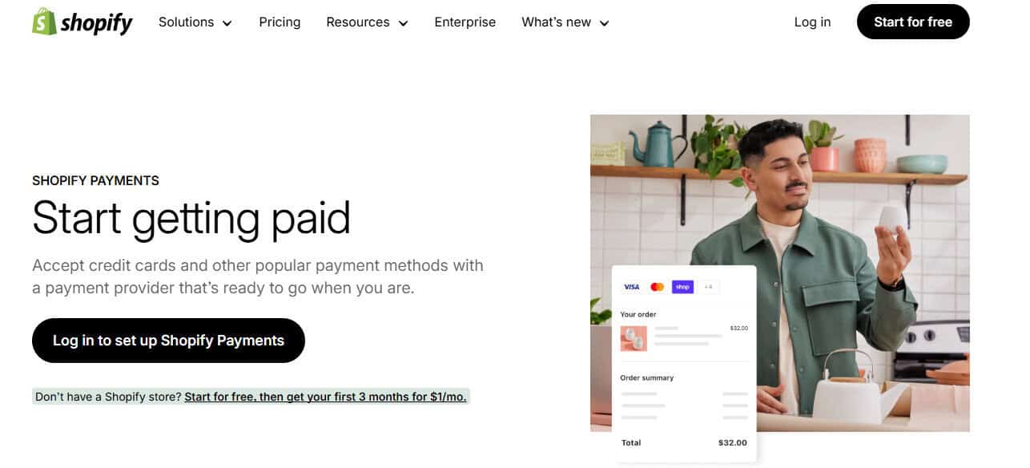This screenshot has width=1030, height=468.
Task: Choose the purple Shop Pay icon
Action: [x=683, y=286]
